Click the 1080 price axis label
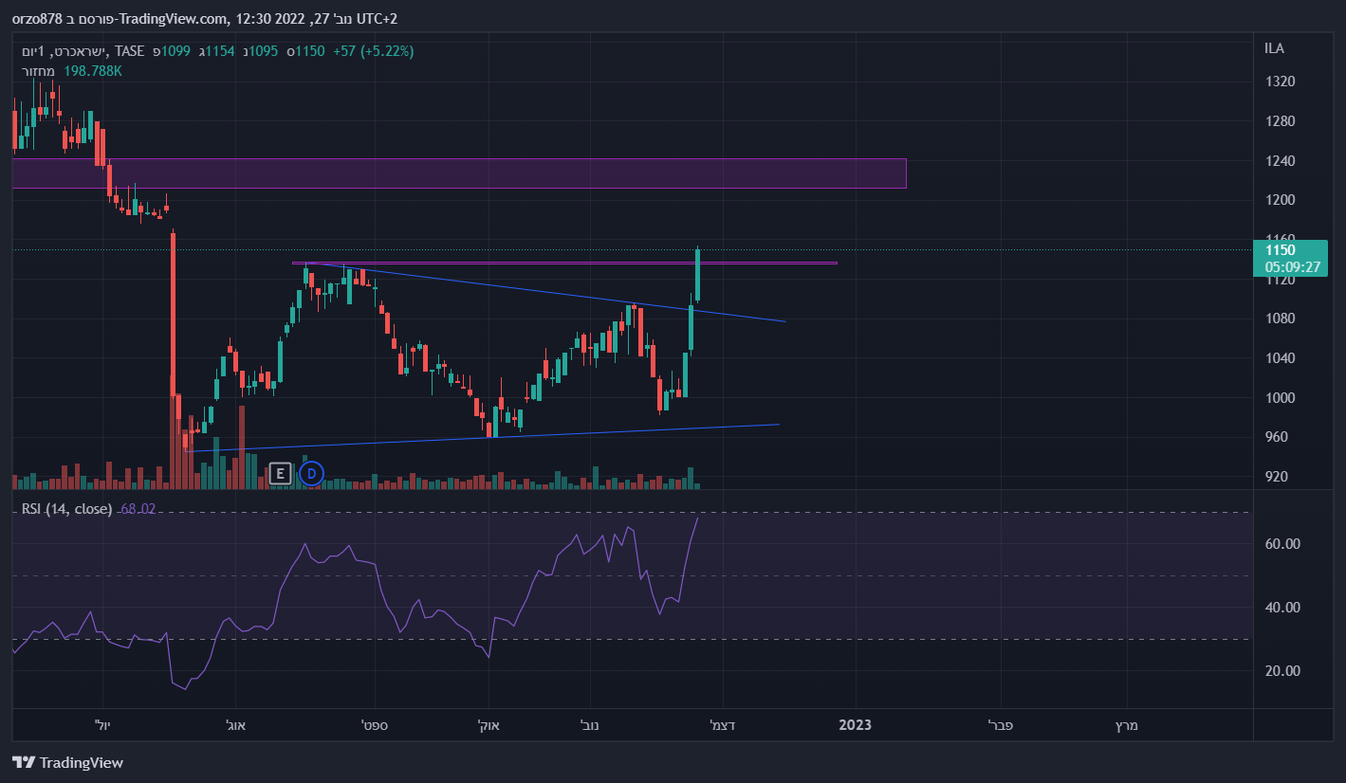Viewport: 1346px width, 783px height. pyautogui.click(x=1280, y=319)
